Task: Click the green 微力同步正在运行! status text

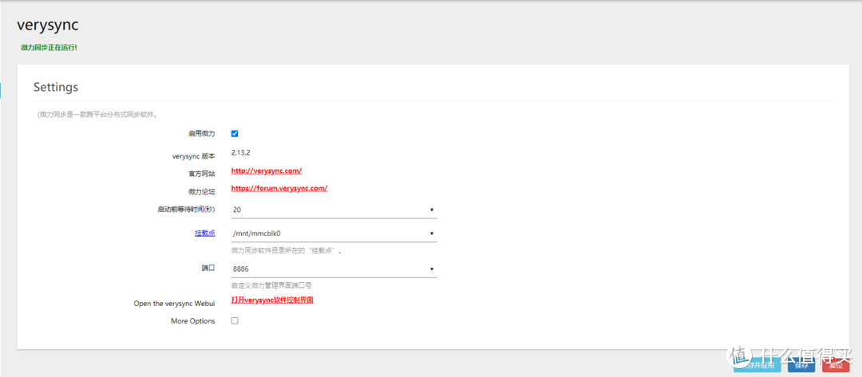Action: point(49,48)
